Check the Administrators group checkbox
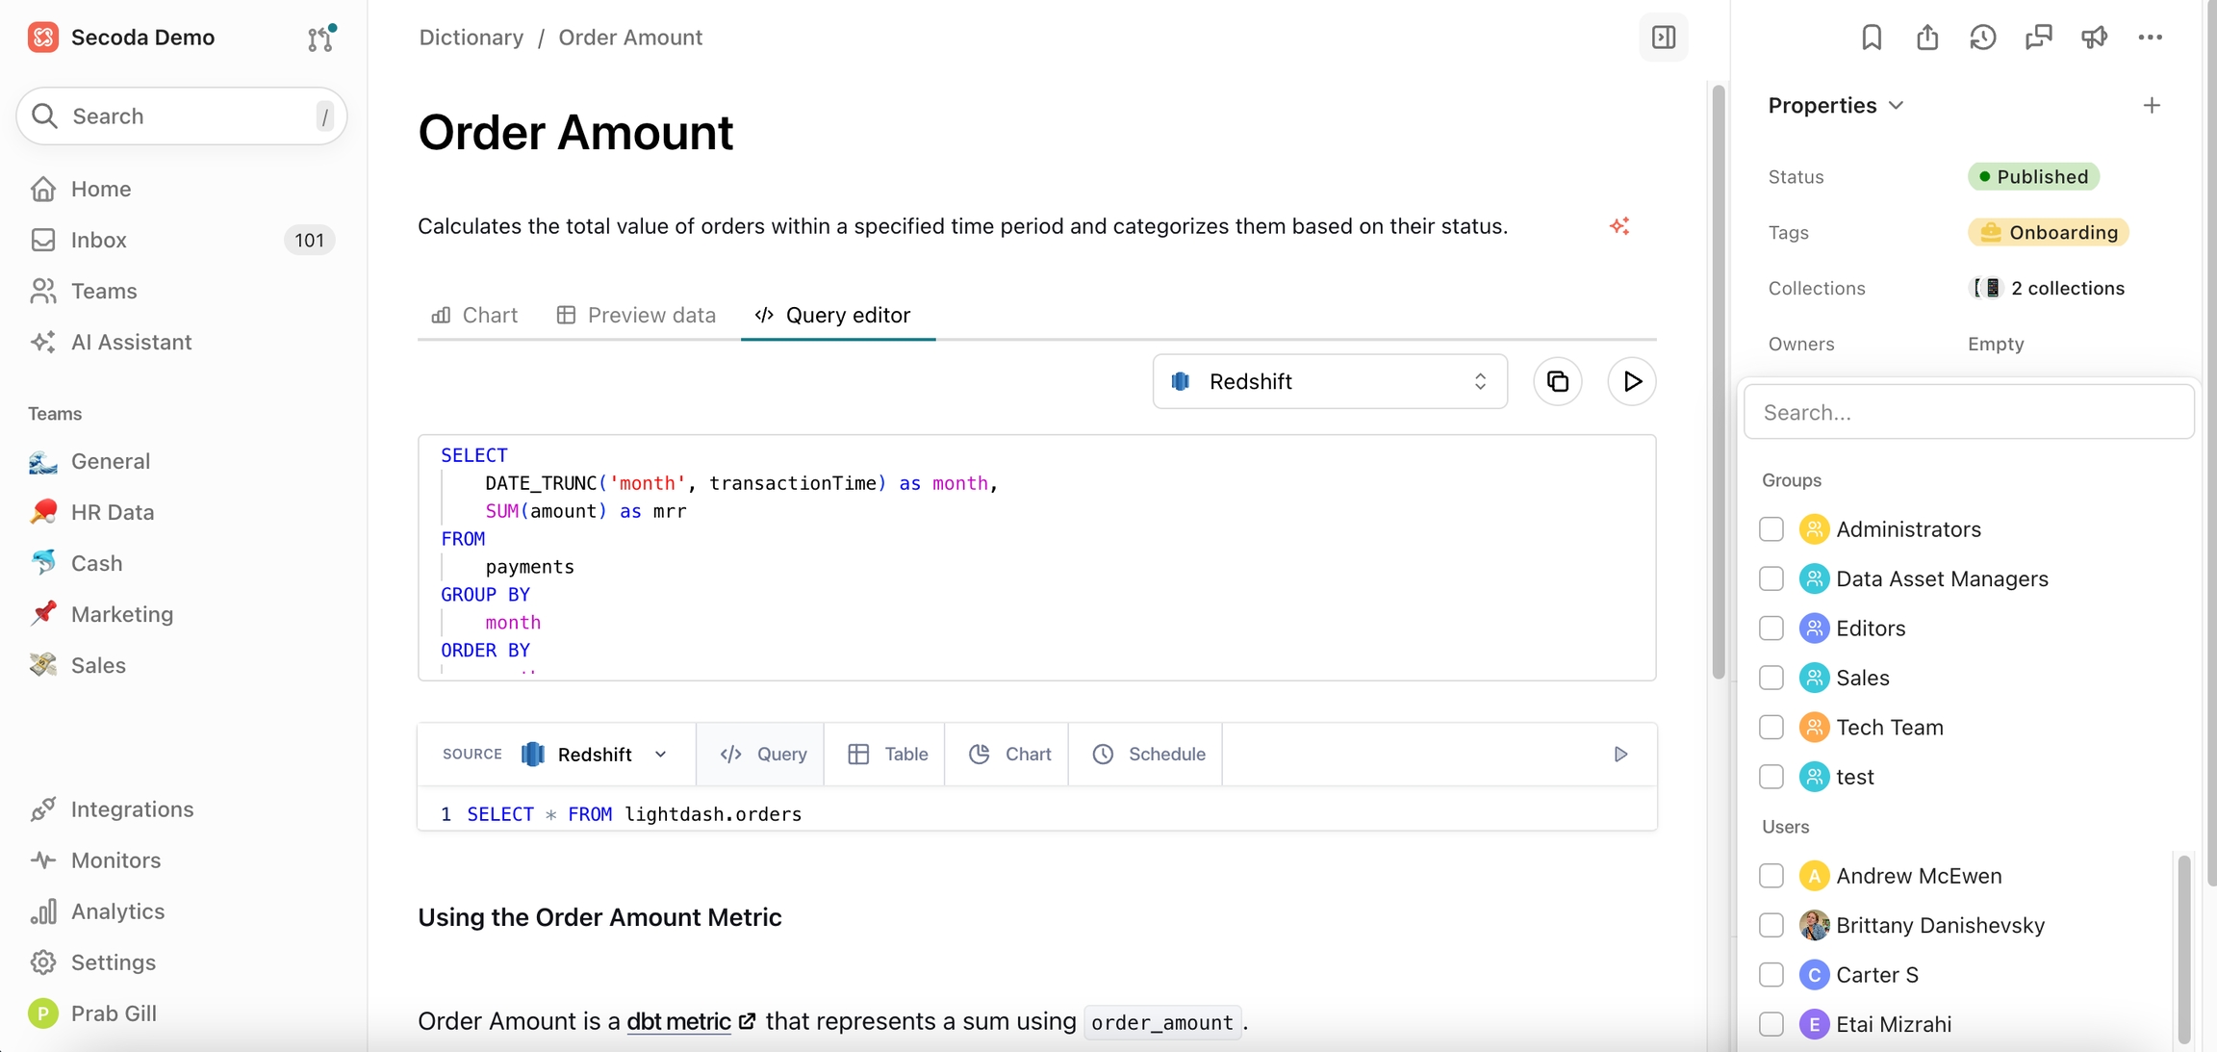This screenshot has height=1052, width=2217. 1771,529
